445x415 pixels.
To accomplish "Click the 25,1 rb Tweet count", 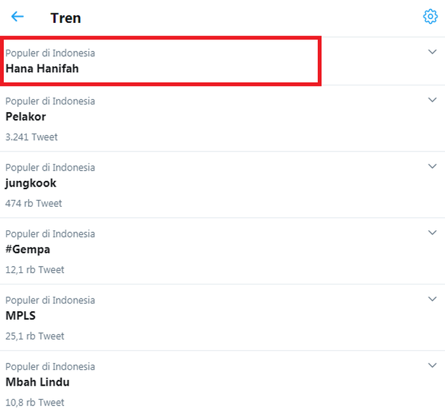I will click(34, 336).
